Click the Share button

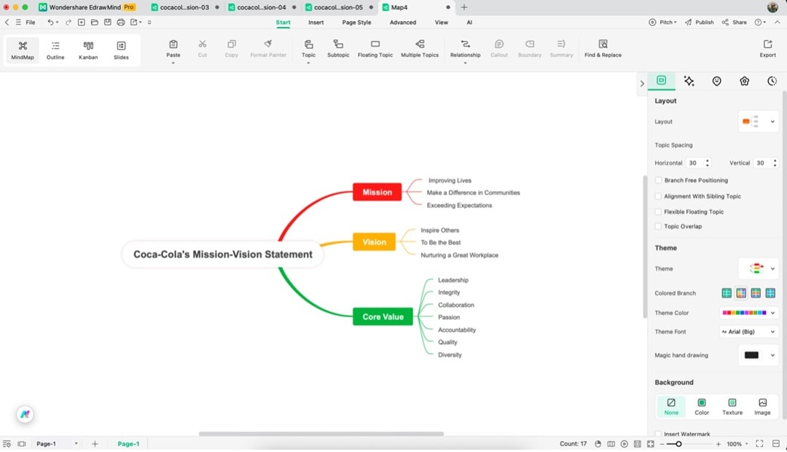735,22
